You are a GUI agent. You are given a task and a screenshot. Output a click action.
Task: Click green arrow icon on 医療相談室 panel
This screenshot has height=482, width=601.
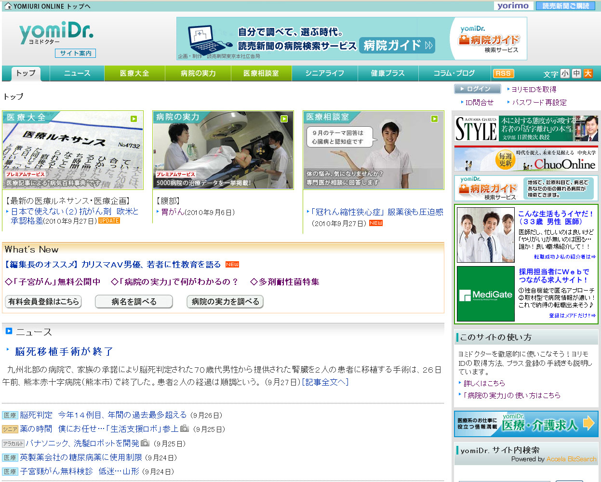coord(435,119)
